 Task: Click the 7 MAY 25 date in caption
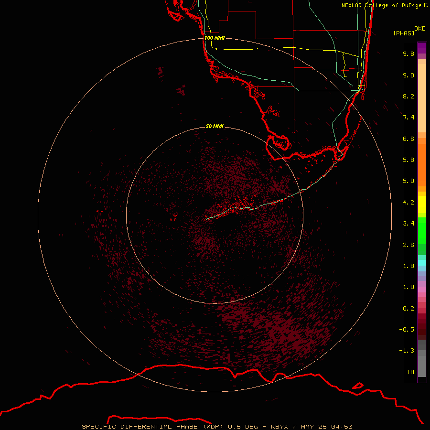click(310, 427)
